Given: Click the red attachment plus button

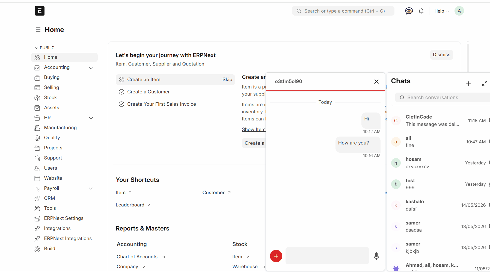Looking at the screenshot, I should pos(276,256).
